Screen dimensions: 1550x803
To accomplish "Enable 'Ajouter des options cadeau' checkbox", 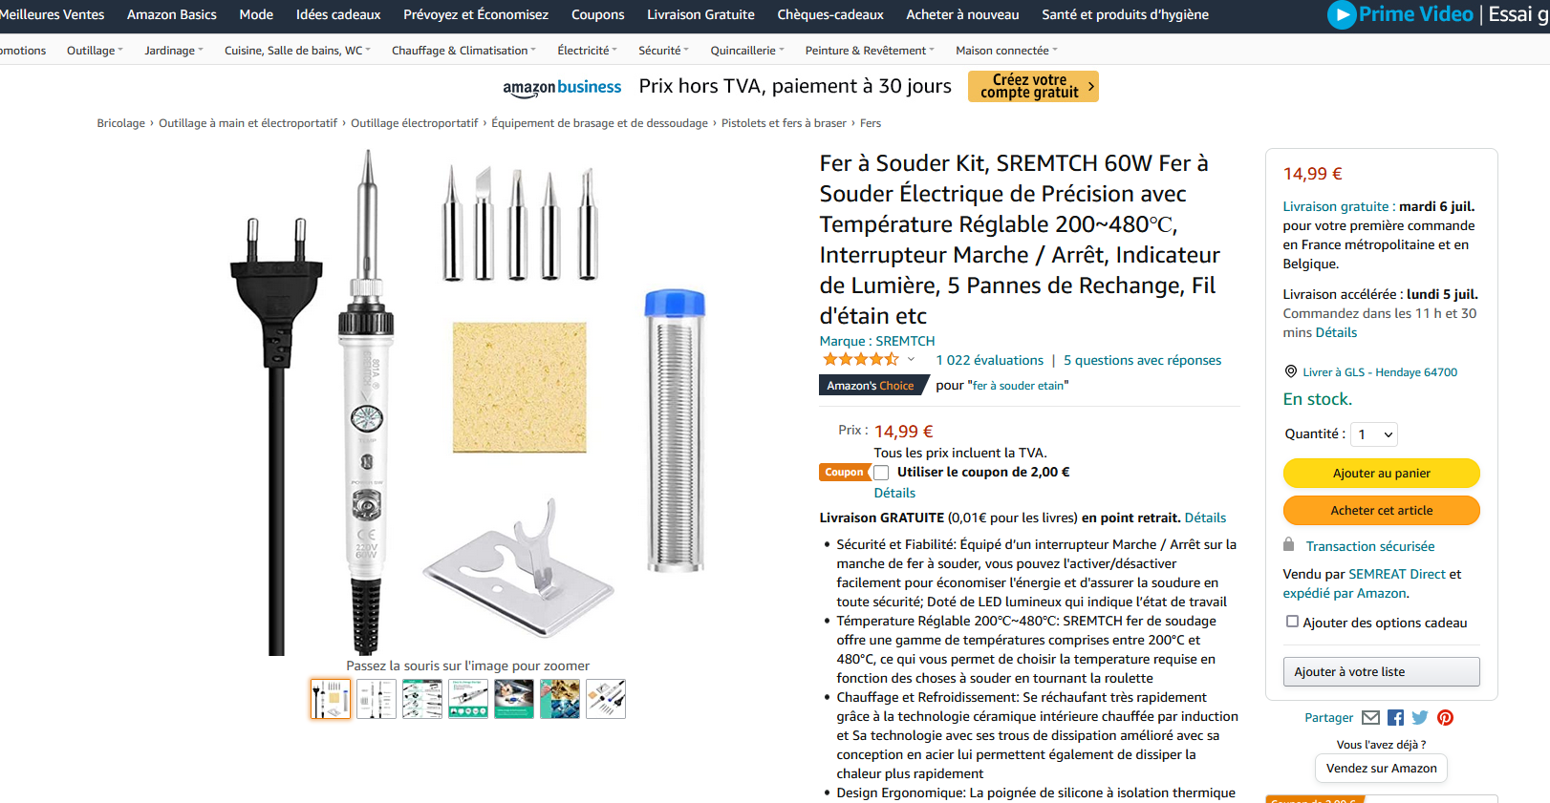I will pos(1292,622).
